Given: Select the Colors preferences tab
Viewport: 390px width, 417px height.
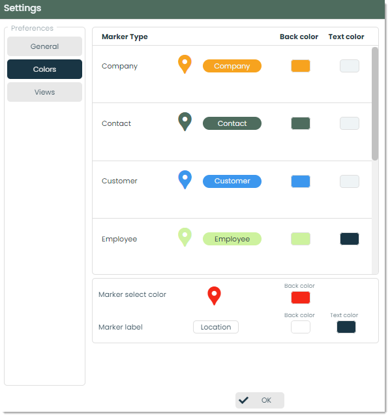Looking at the screenshot, I should (x=44, y=69).
